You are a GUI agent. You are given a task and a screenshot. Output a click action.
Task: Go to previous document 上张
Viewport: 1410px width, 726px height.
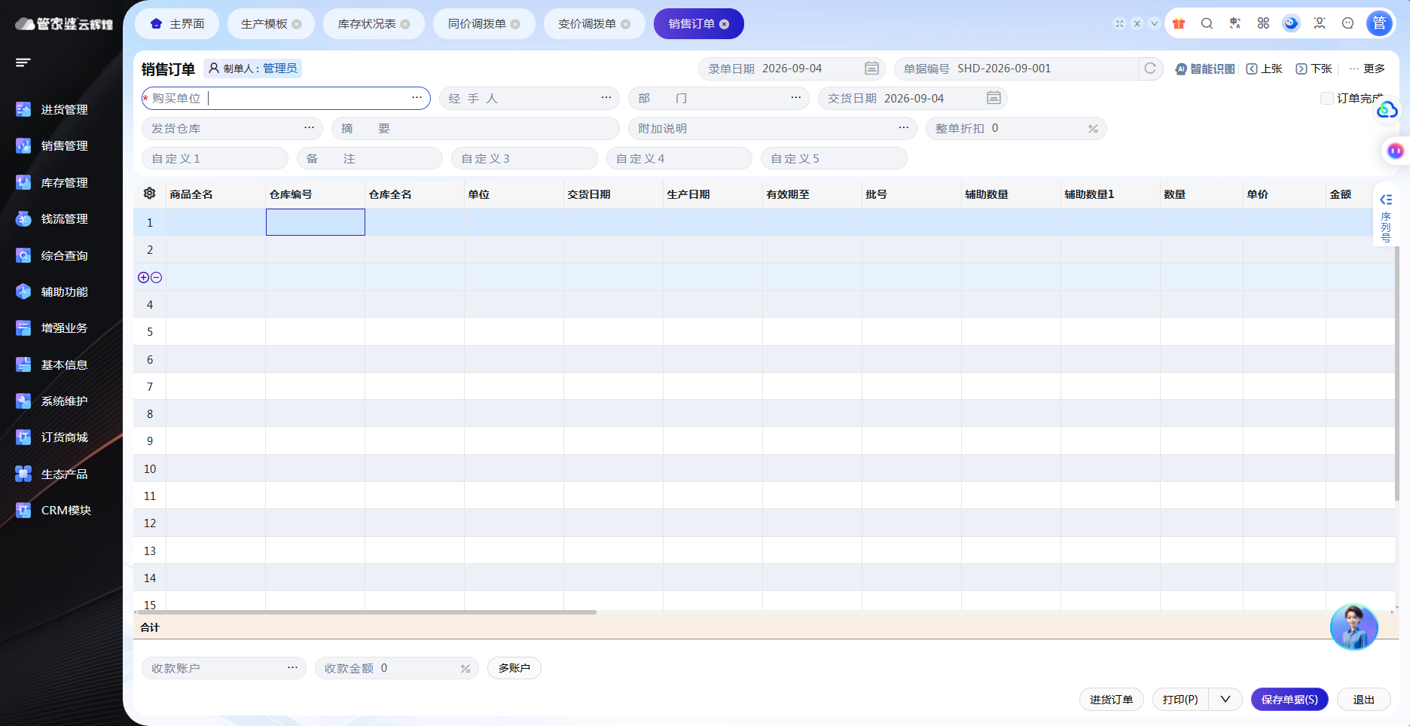1264,69
